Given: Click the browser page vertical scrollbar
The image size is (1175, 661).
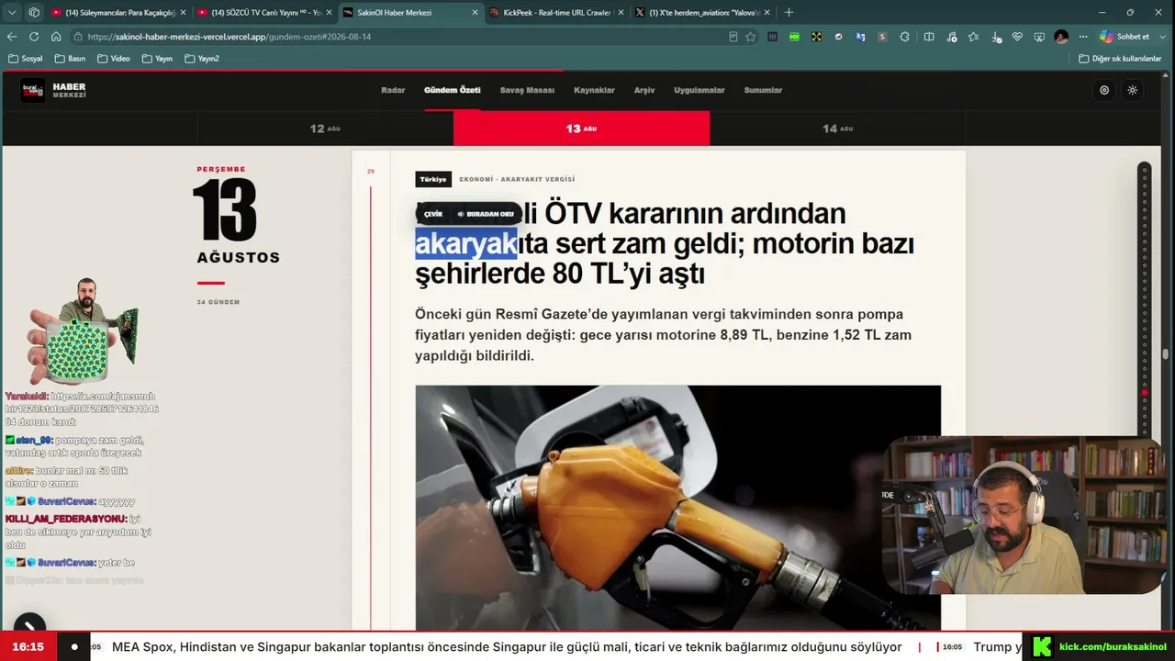Looking at the screenshot, I should click(x=1166, y=353).
